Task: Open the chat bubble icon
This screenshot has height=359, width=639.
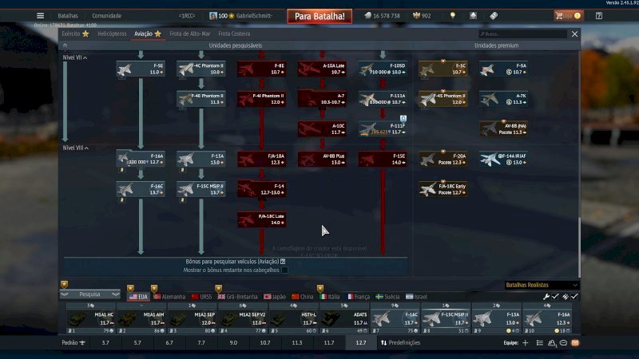Action: pos(563,343)
